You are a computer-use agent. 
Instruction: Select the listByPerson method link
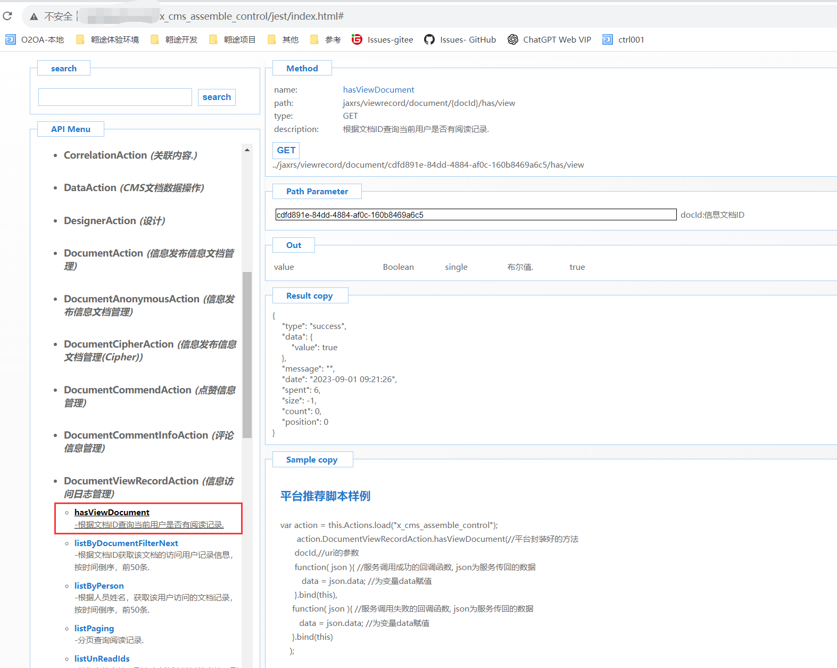point(99,586)
